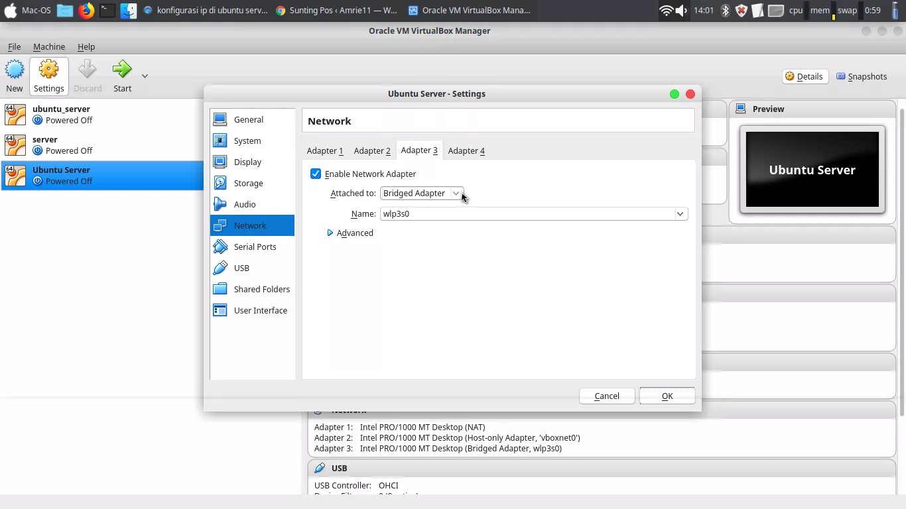The height and width of the screenshot is (509, 906).
Task: Switch to the konfigurasi ip browser window
Action: tap(206, 10)
